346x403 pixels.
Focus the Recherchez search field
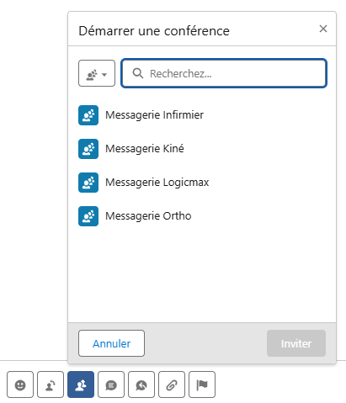[224, 73]
